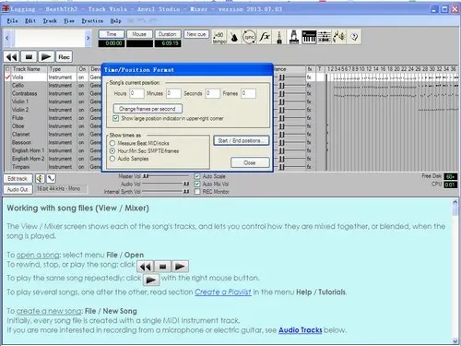This screenshot has height=346, width=461.
Task: Click the Audio Out button
Action: (x=18, y=189)
